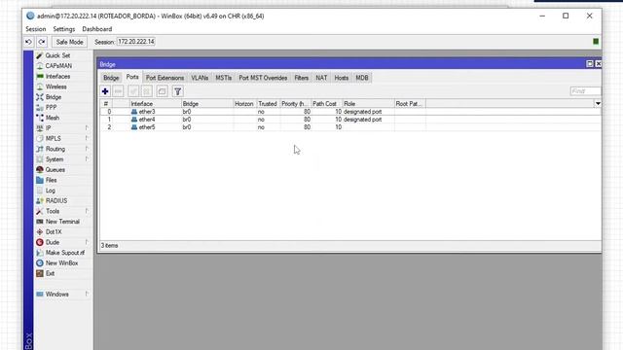
Task: Click the blue plus Add button
Action: pos(105,91)
